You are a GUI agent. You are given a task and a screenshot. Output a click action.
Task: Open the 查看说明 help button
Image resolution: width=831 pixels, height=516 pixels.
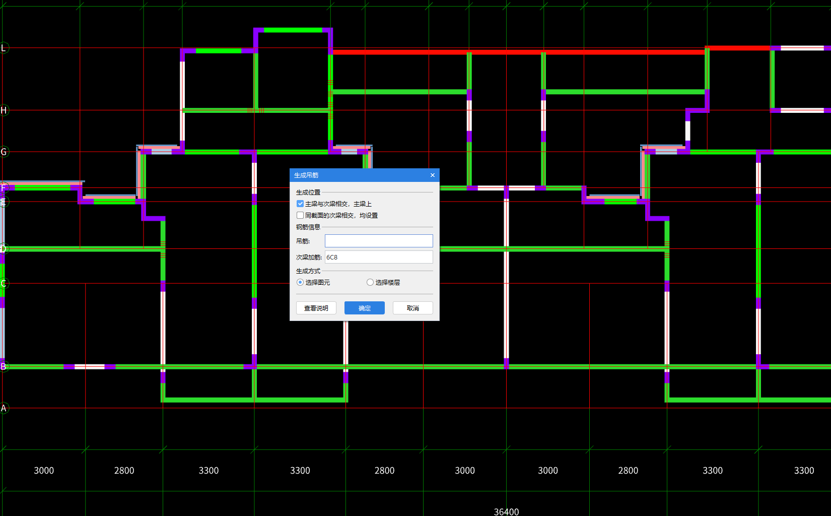tap(316, 308)
